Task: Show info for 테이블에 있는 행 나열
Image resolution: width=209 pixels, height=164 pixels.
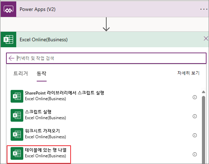Action: [195, 154]
